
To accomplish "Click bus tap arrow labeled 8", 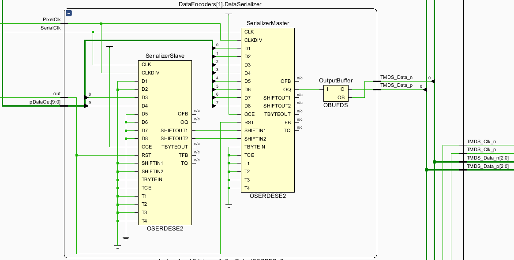I will coord(86,97).
